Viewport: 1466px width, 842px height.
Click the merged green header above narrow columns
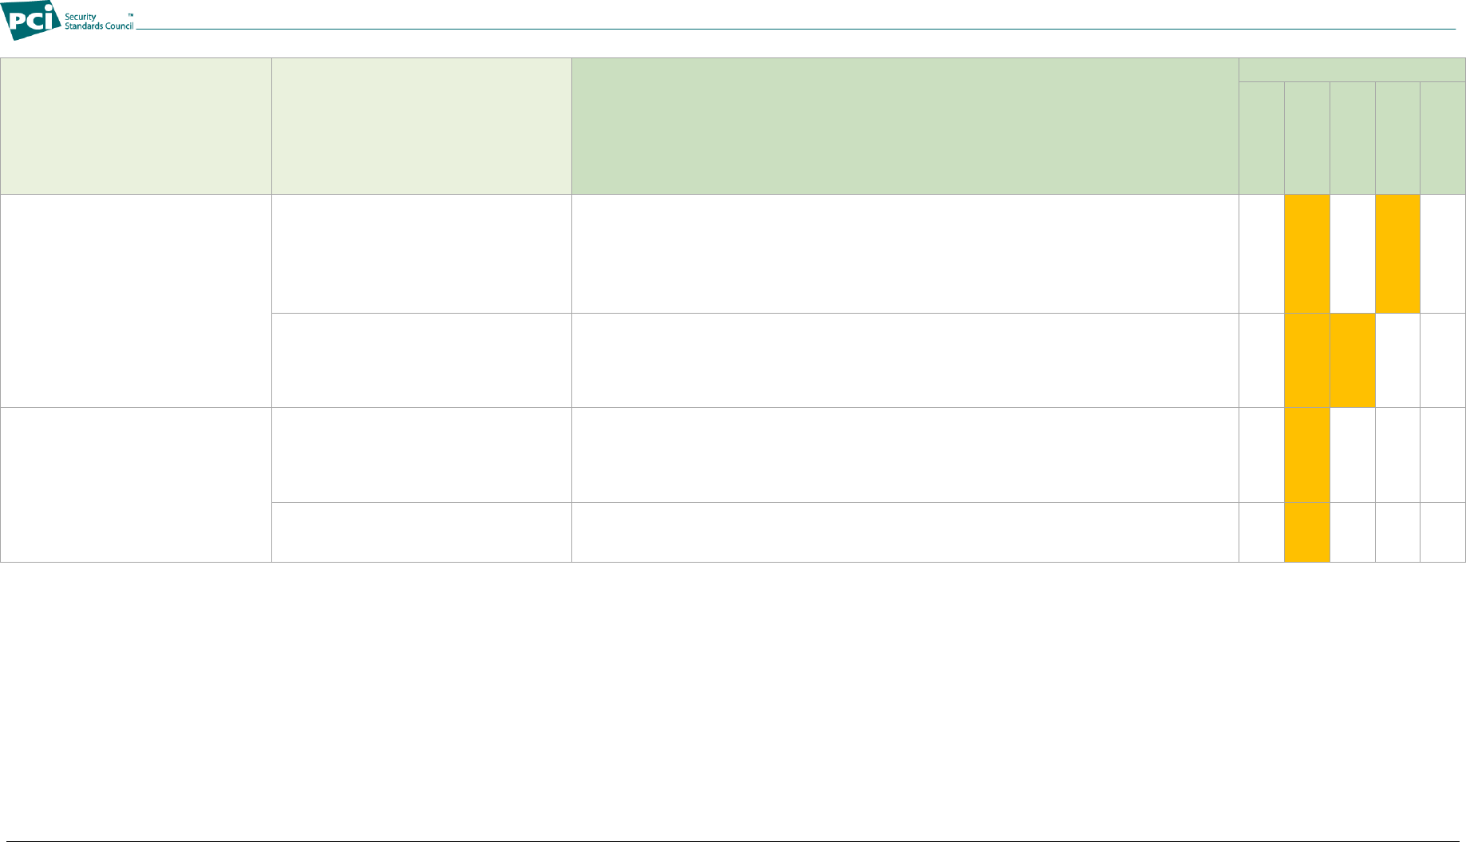pyautogui.click(x=1352, y=70)
